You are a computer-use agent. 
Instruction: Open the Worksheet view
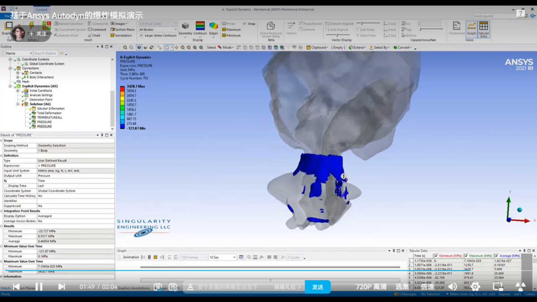pyautogui.click(x=456, y=28)
